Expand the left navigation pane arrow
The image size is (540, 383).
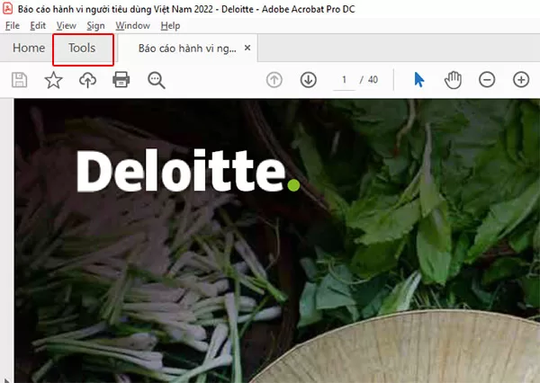tap(6, 379)
